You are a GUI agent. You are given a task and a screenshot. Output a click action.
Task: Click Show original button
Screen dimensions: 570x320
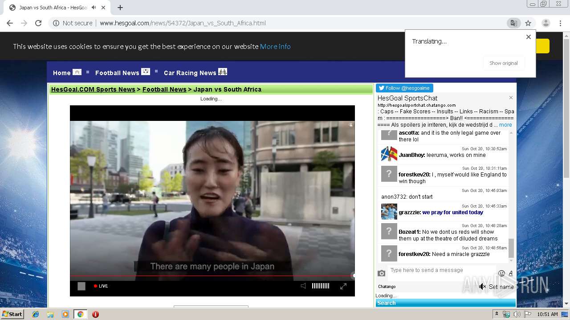coord(504,63)
